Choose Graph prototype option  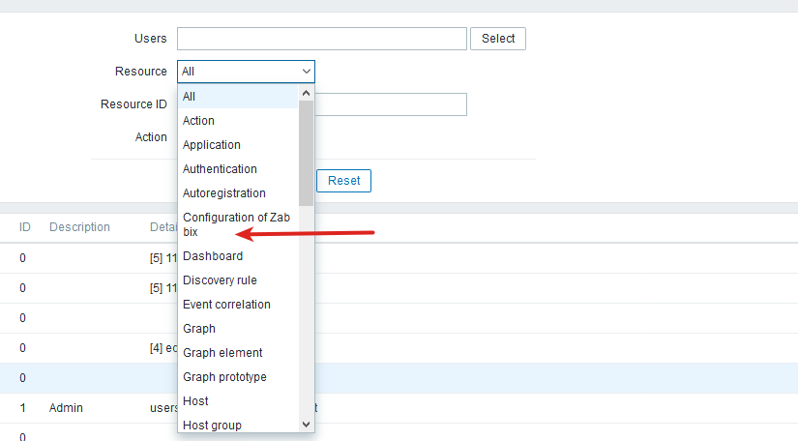point(238,377)
